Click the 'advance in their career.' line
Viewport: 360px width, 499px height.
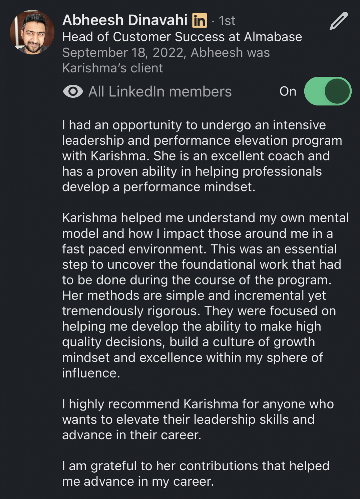[x=132, y=435]
